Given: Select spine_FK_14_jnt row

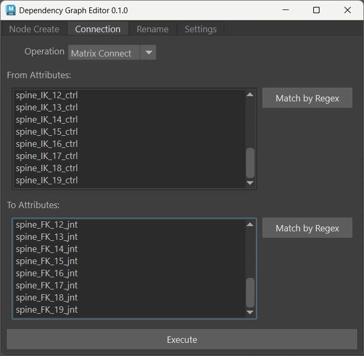Looking at the screenshot, I should 129,249.
